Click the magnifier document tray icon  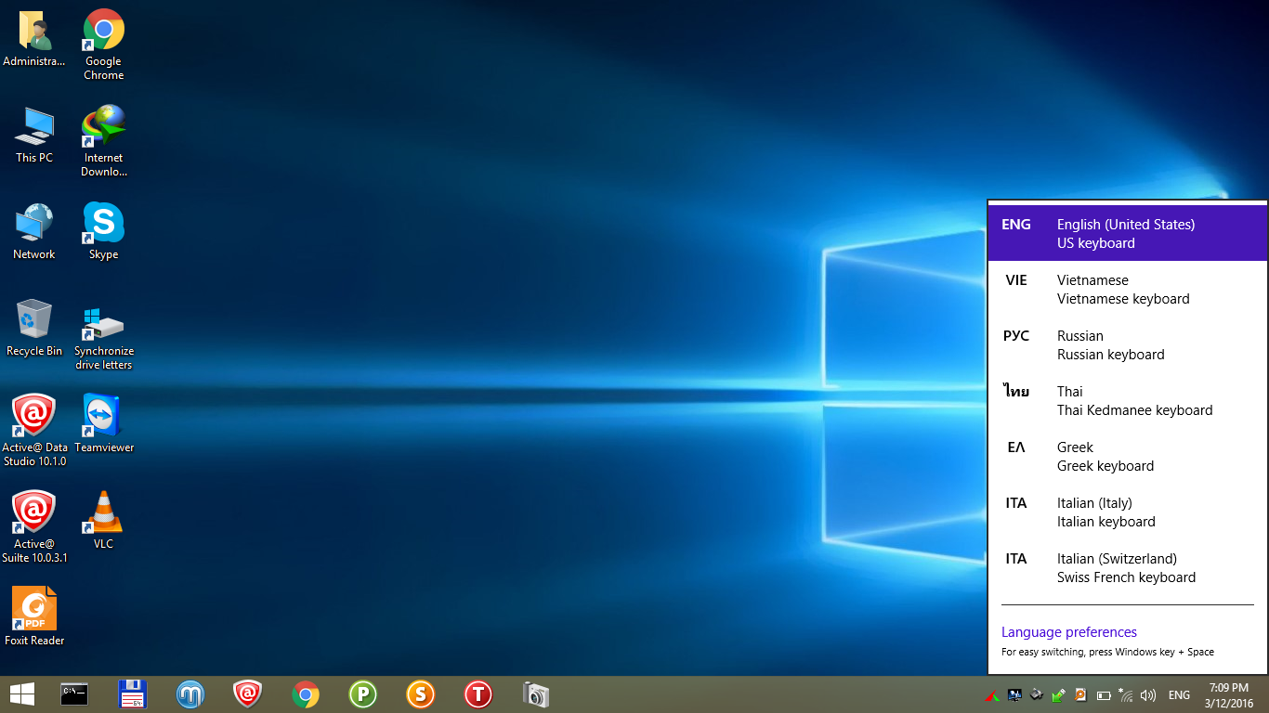tap(1081, 695)
